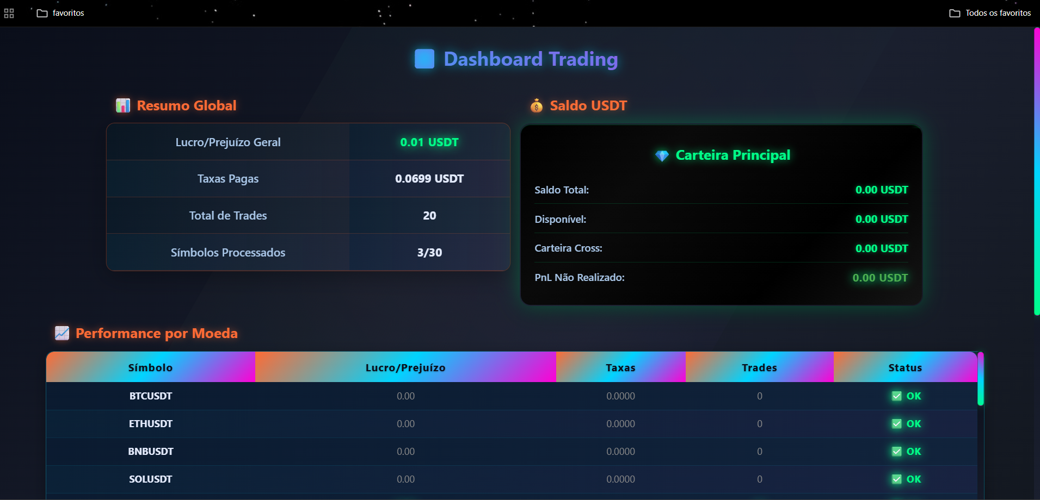1040x500 pixels.
Task: Click the Dashboard Trading title
Action: pyautogui.click(x=531, y=59)
